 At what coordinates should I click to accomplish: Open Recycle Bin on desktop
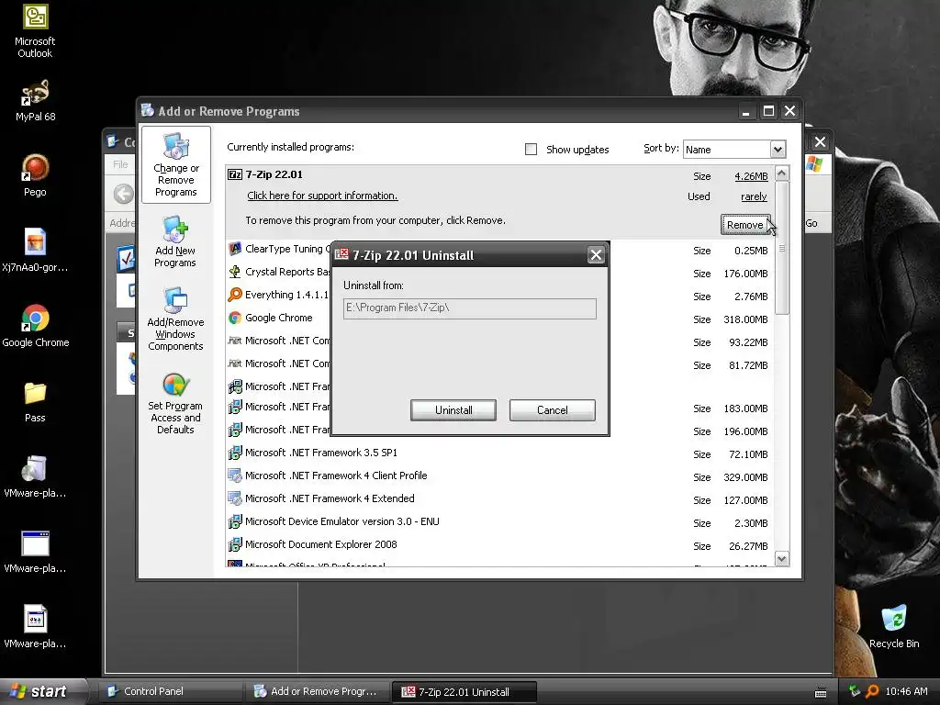pyautogui.click(x=894, y=627)
